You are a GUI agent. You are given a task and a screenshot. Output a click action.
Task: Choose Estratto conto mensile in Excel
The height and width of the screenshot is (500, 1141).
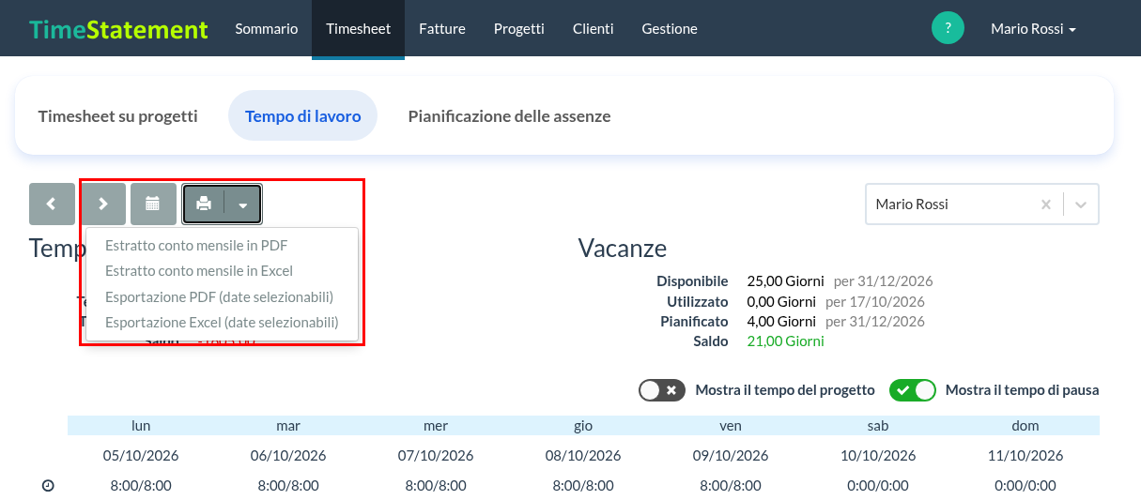tap(199, 271)
